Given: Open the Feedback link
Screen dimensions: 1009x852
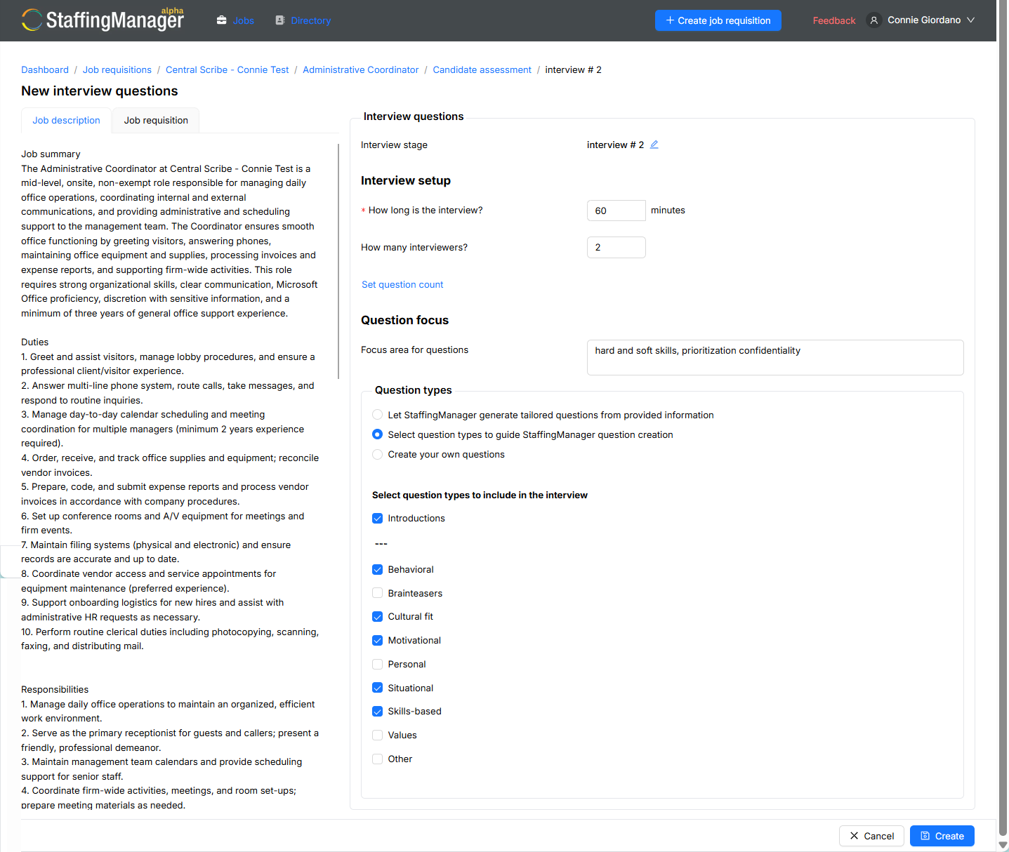Looking at the screenshot, I should coord(834,20).
